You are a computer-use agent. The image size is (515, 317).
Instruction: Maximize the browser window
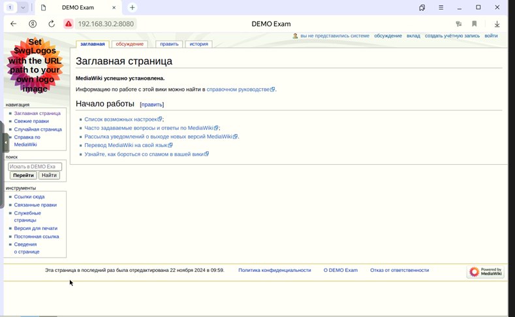pyautogui.click(x=478, y=7)
